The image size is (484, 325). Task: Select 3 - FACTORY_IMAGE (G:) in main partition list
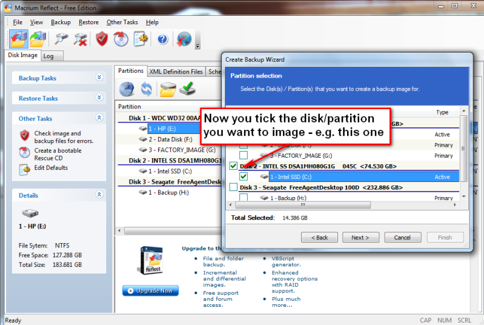click(182, 150)
